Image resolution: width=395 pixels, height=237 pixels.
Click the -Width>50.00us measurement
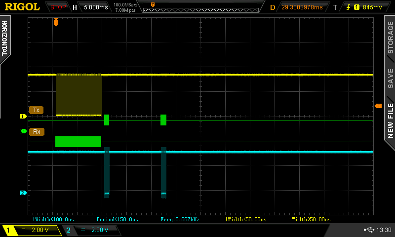pos(310,219)
